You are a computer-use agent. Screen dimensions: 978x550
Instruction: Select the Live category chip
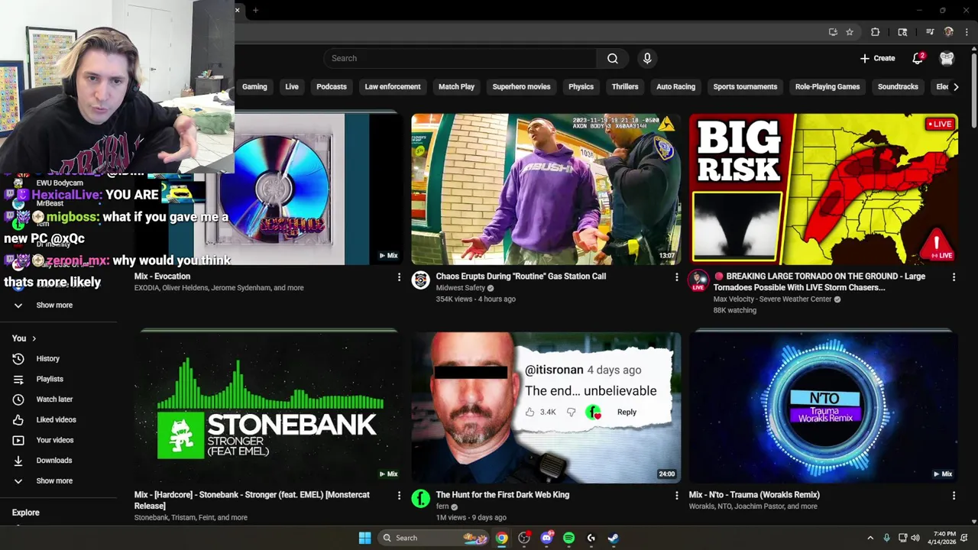tap(292, 86)
